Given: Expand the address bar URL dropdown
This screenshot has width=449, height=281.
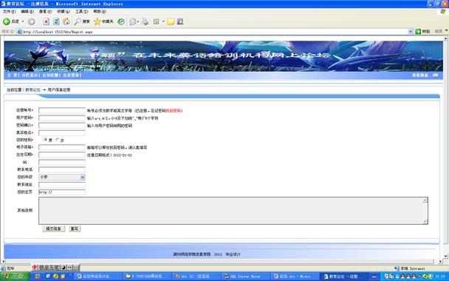Looking at the screenshot, I should point(411,32).
